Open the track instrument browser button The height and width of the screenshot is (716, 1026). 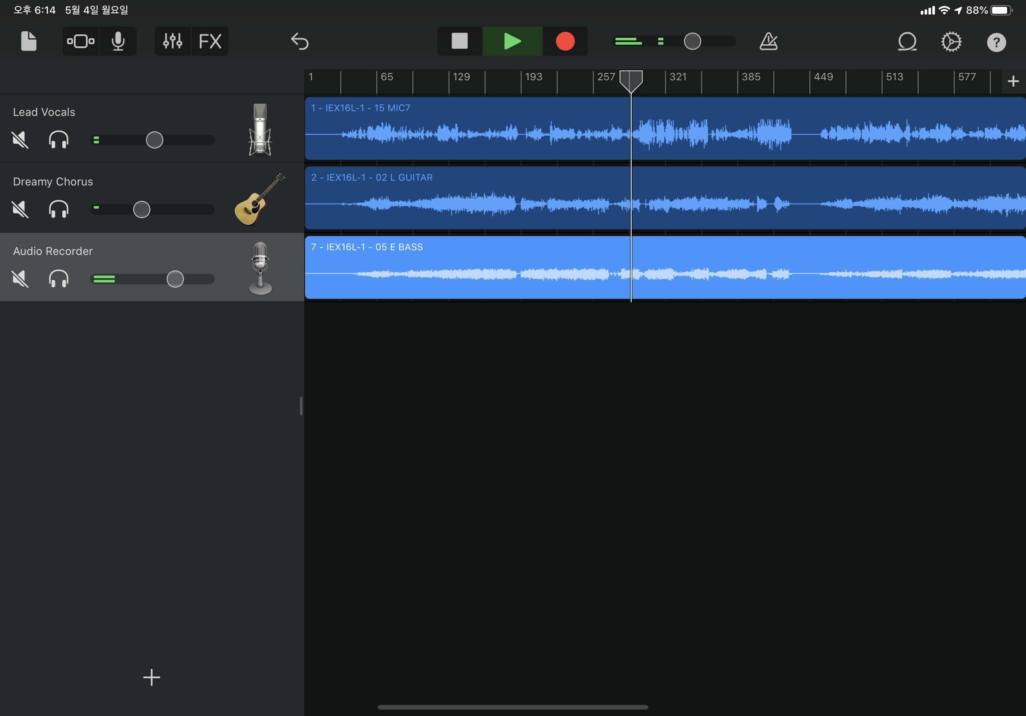point(81,41)
